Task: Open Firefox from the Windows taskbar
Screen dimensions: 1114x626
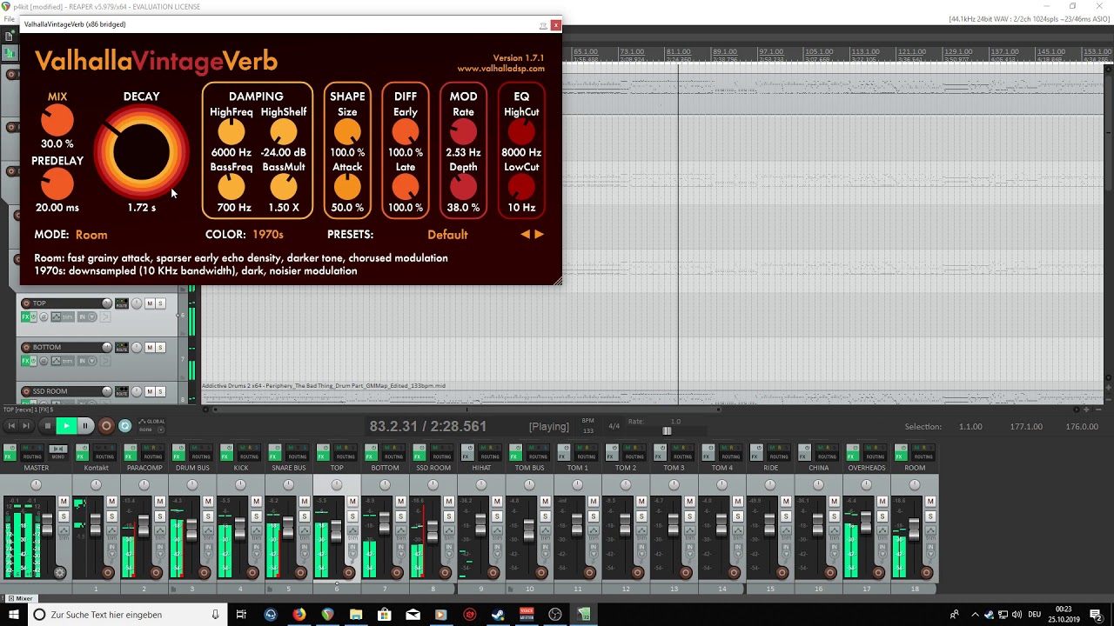Action: tap(299, 615)
